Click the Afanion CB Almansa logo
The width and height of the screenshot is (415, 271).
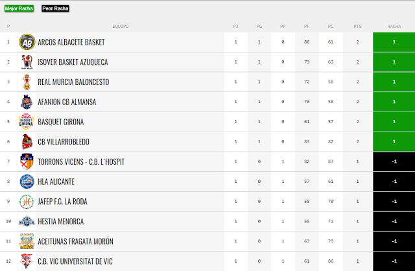coord(27,102)
